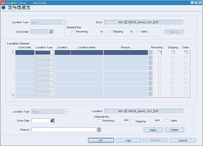Screen dimensions: 203x146
Task: Tick Shipping checkbox in top Closed For group
Action: point(109,32)
